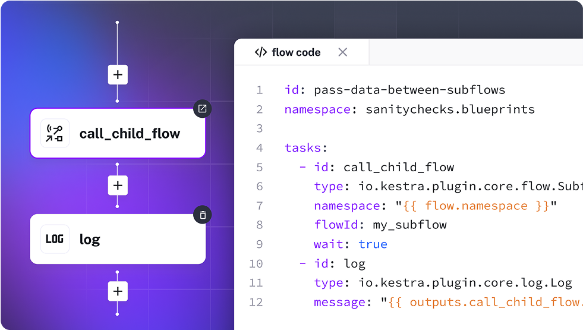Image resolution: width=583 pixels, height=330 pixels.
Task: Click the plus button below log node
Action: (118, 291)
